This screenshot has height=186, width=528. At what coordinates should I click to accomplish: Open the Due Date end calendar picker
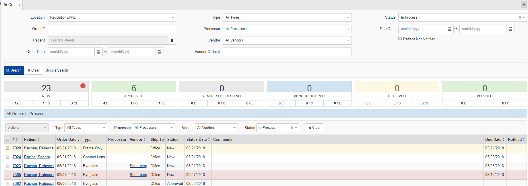tap(510, 29)
